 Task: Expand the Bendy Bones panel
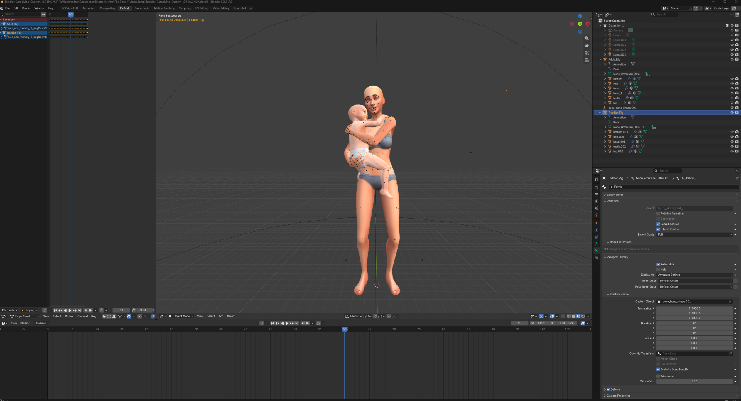[615, 195]
